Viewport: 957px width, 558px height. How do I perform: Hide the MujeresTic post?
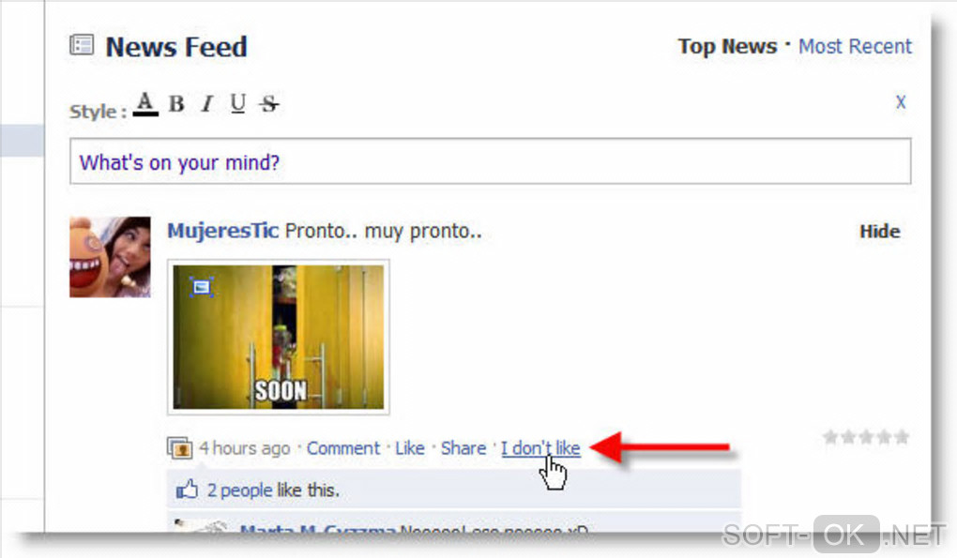point(879,232)
